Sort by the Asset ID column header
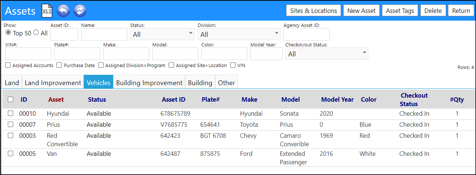Screen dimensions: 476x175 [x=174, y=99]
